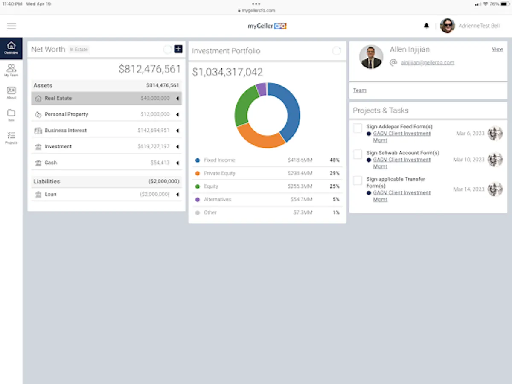Go to My Team sidebar icon
This screenshot has width=512, height=384.
pyautogui.click(x=11, y=70)
